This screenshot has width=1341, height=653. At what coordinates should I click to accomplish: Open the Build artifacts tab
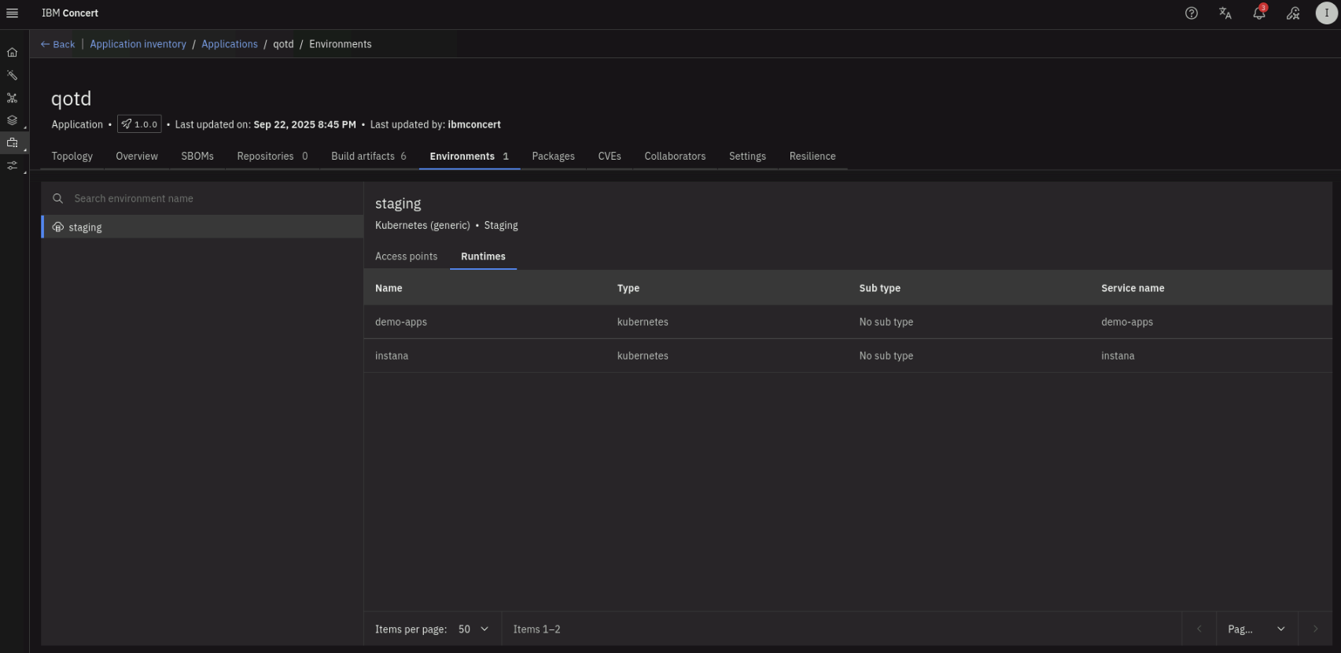coord(368,157)
